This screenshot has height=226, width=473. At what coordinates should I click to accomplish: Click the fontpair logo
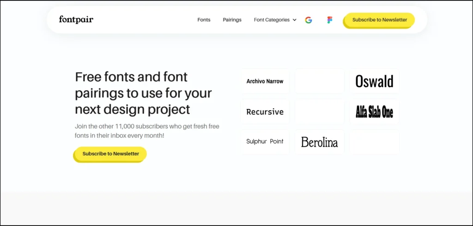[x=76, y=19]
